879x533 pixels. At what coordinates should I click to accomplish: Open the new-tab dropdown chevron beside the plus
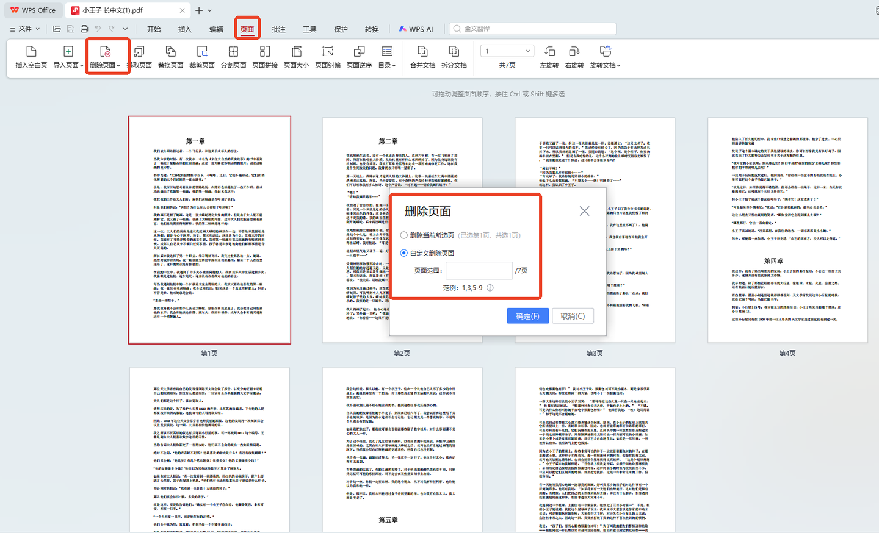210,10
